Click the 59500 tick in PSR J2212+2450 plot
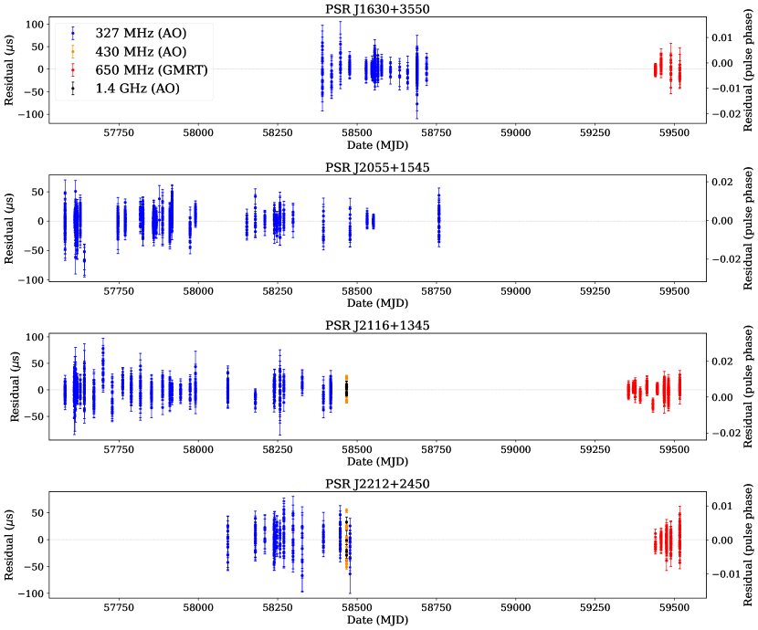The image size is (758, 630). click(674, 607)
